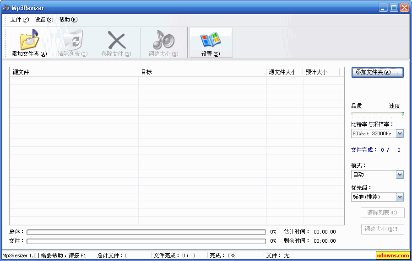Click the 80kbit 32000Hz value field

[x=374, y=133]
